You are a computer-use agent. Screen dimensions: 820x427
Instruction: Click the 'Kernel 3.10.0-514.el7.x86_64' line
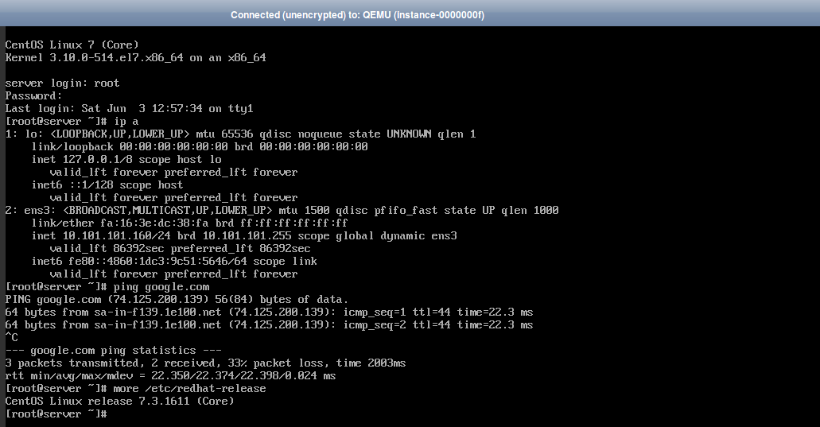point(135,57)
